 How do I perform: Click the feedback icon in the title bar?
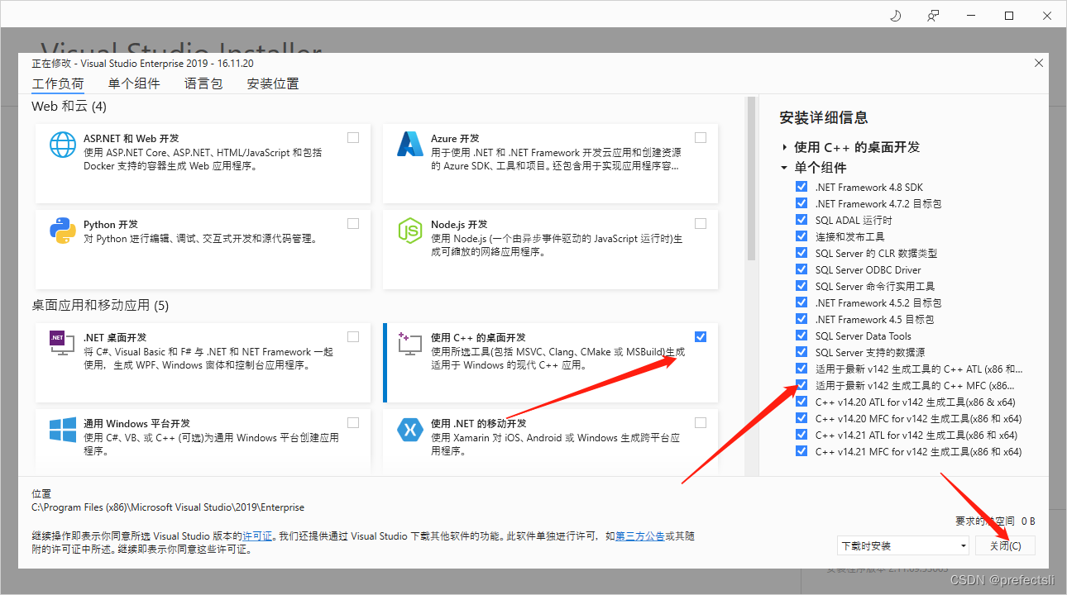[x=933, y=16]
